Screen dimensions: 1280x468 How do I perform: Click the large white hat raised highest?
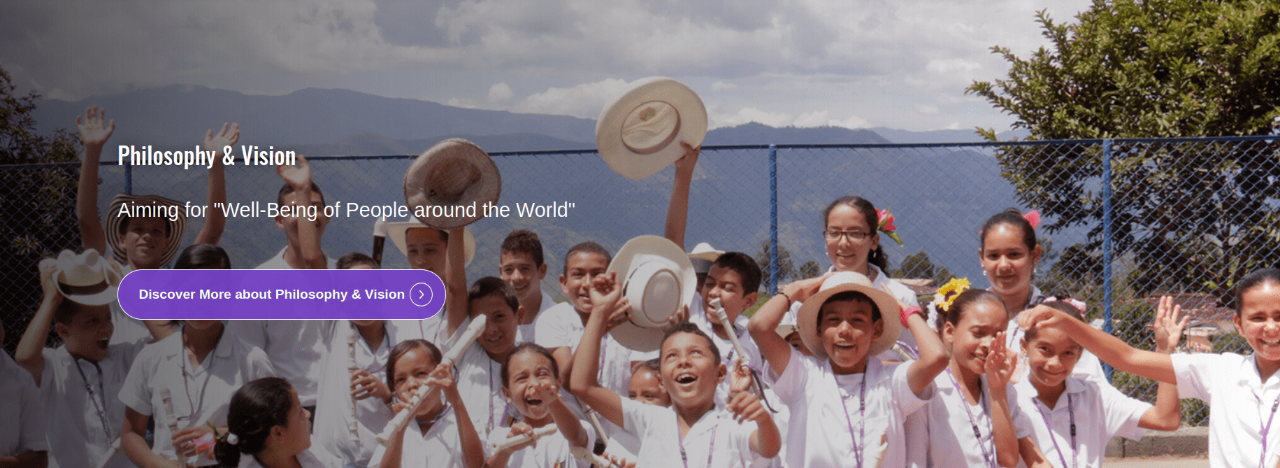651,127
